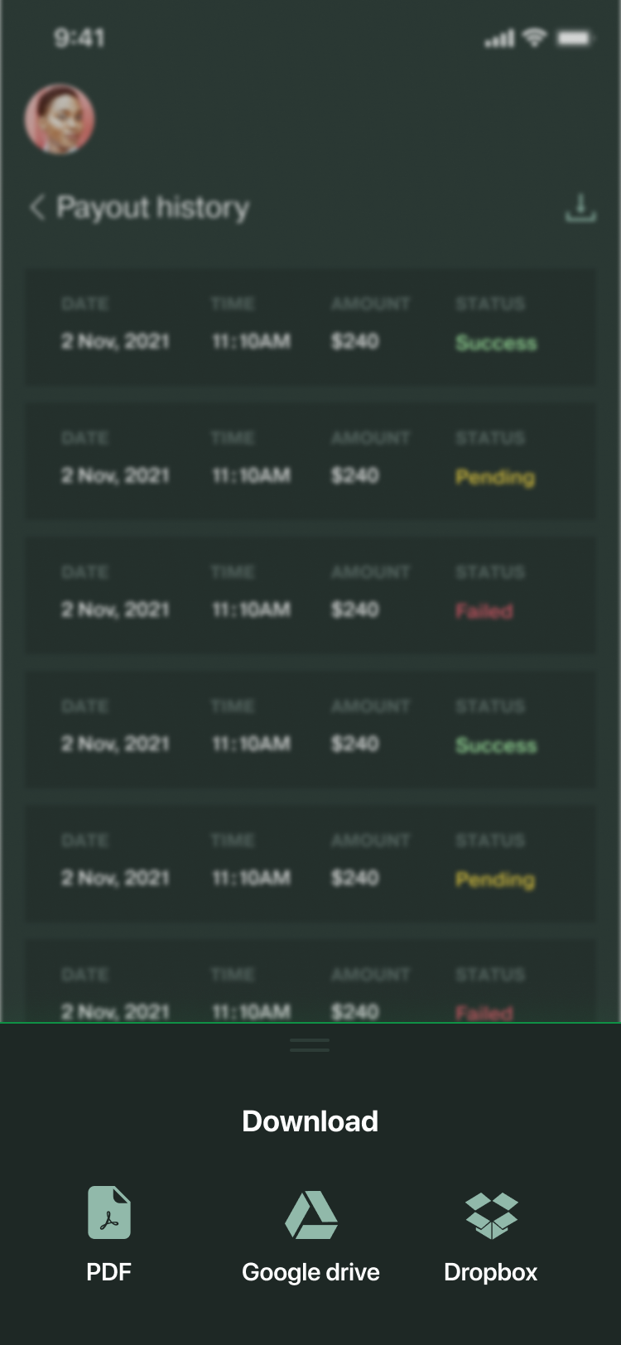Click the PDF file icon
The width and height of the screenshot is (621, 1345).
pyautogui.click(x=109, y=1212)
